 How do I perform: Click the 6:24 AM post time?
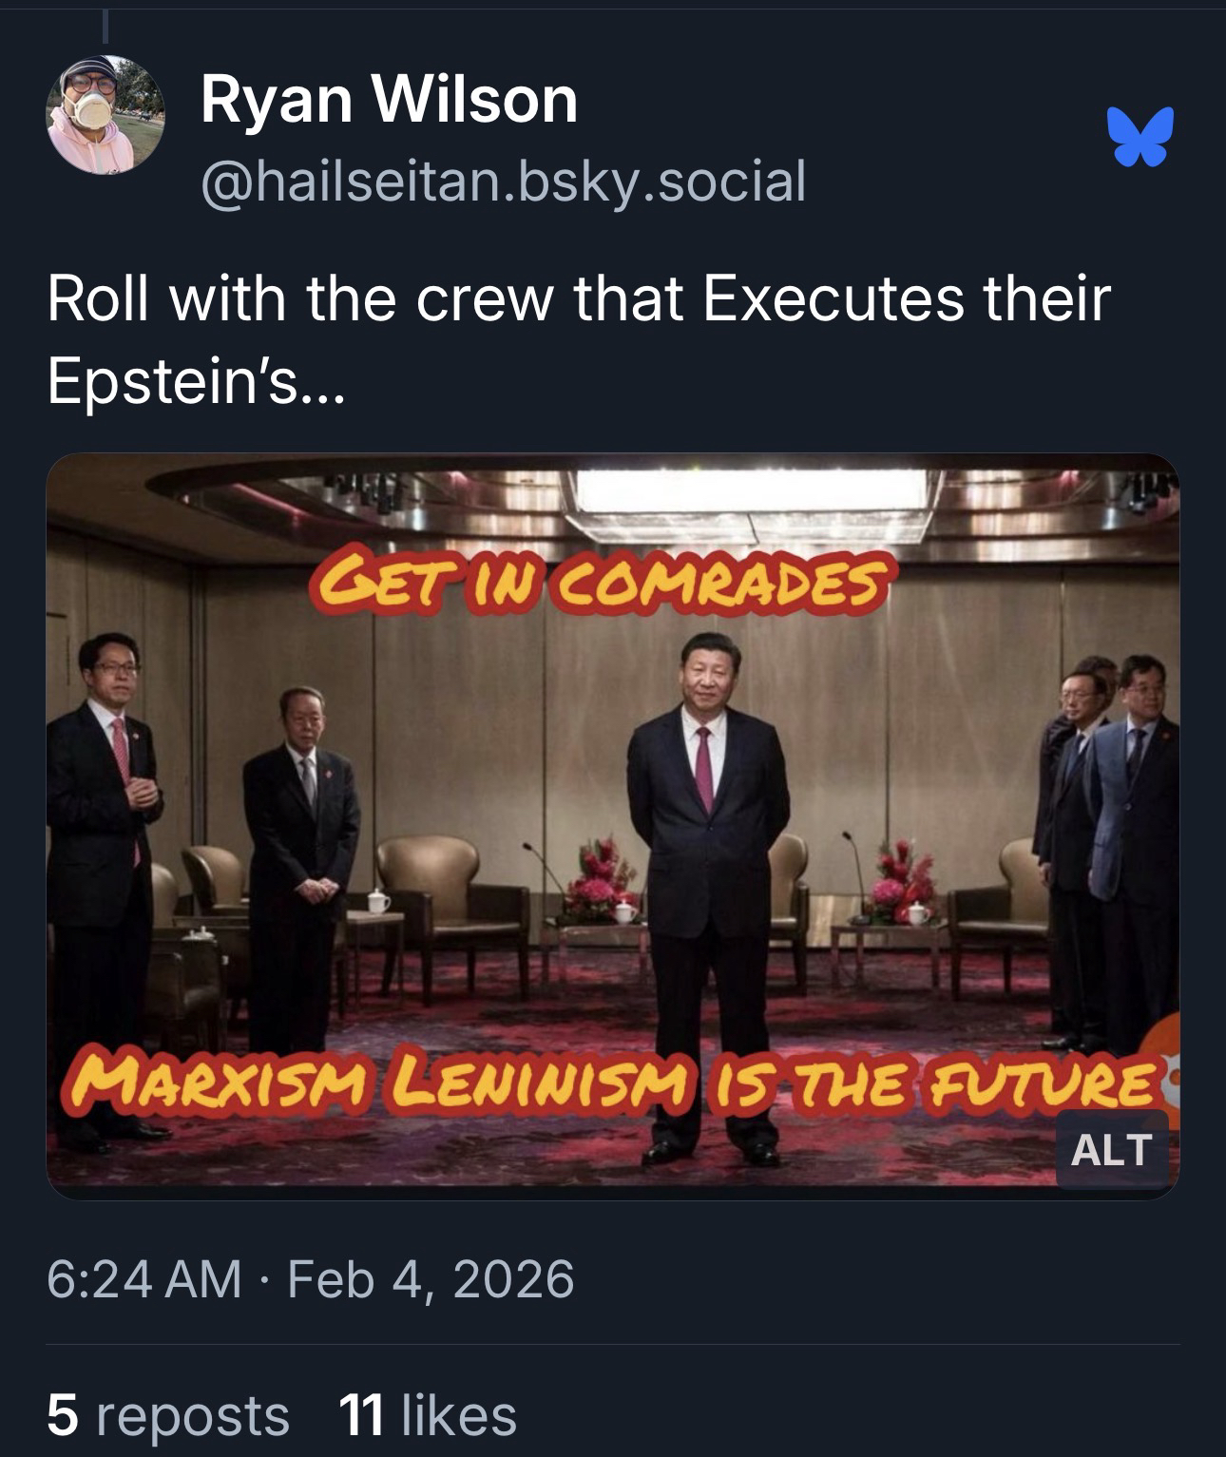point(144,1278)
